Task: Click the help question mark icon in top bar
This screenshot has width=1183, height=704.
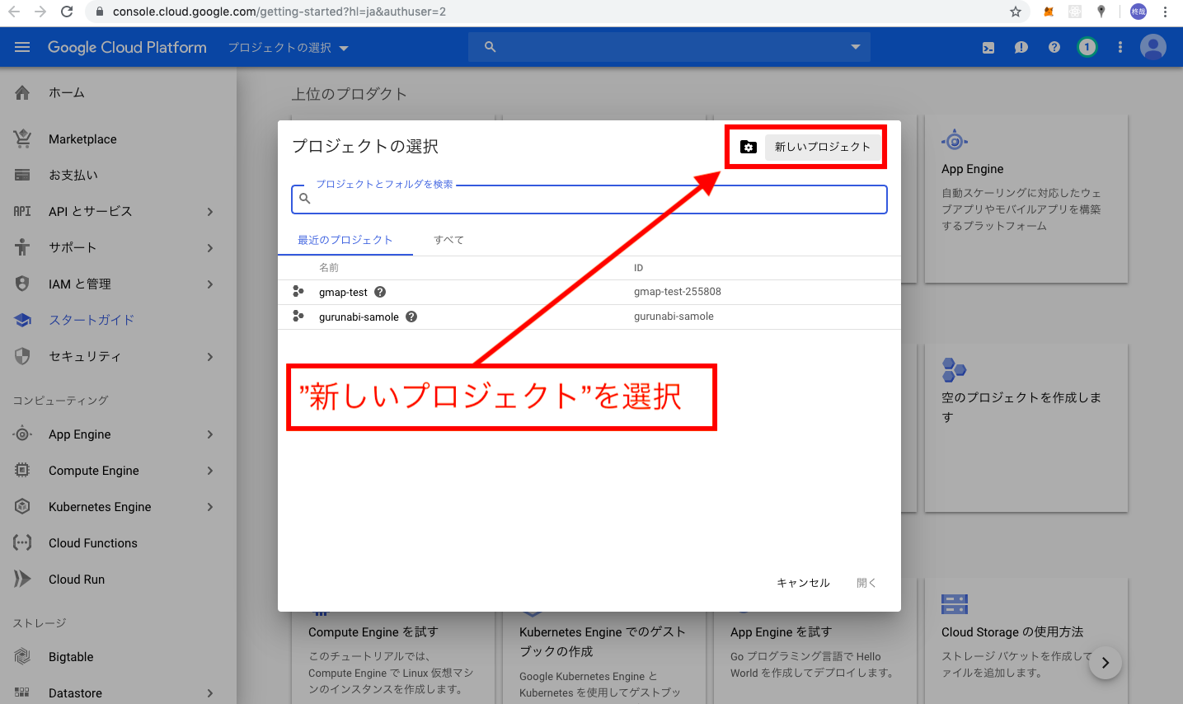Action: [1054, 47]
